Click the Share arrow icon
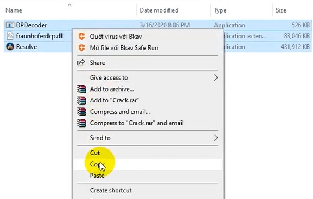Screen dimensions: 313x199 (81, 63)
